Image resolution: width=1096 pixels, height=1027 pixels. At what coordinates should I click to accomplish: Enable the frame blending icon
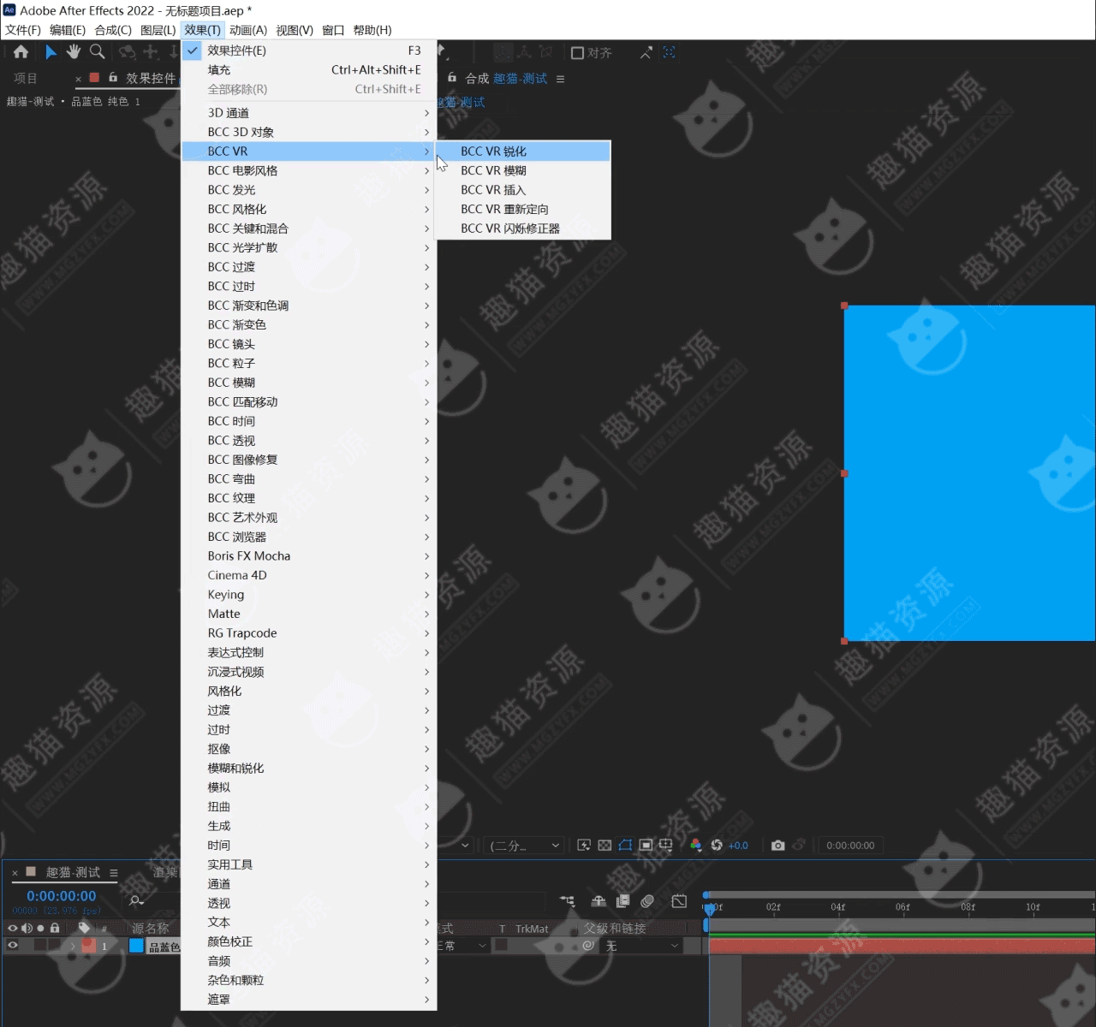(623, 901)
